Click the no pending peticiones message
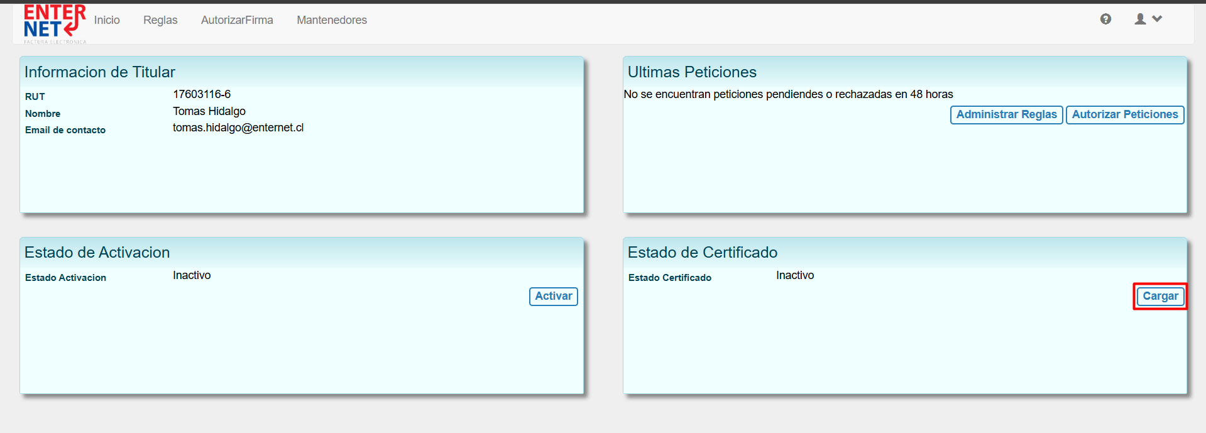The width and height of the screenshot is (1206, 433). tap(788, 94)
